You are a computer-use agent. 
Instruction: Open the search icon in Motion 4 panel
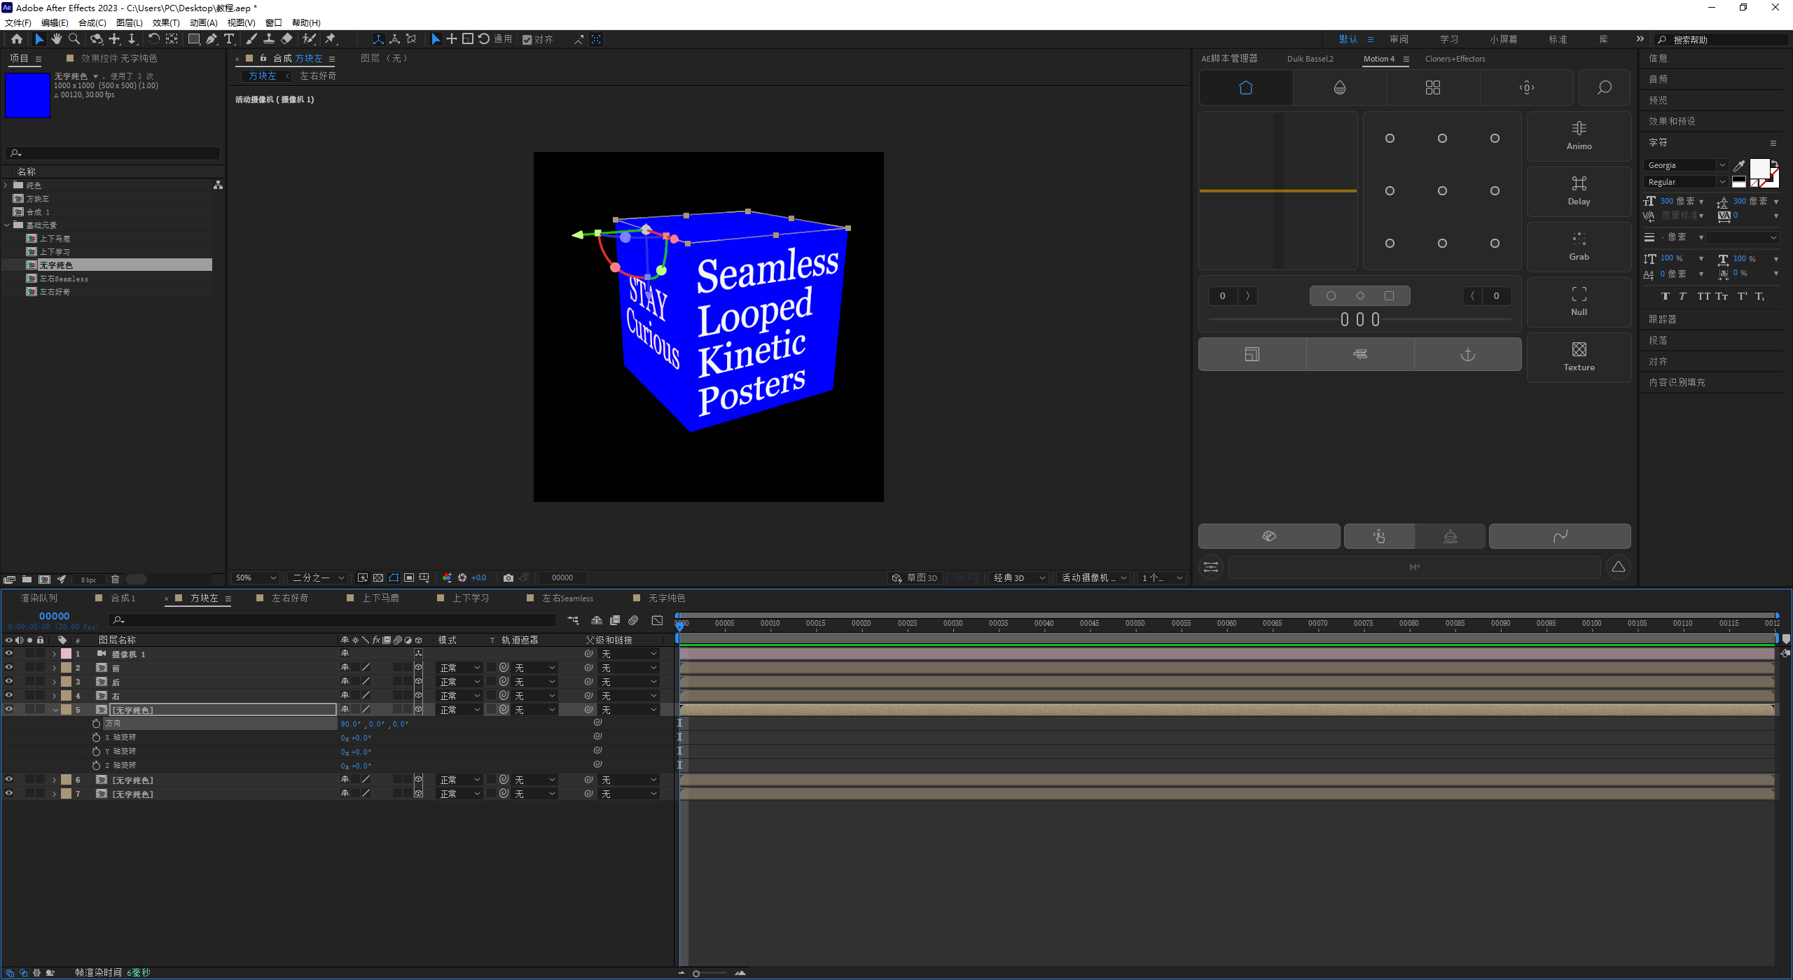[1604, 87]
